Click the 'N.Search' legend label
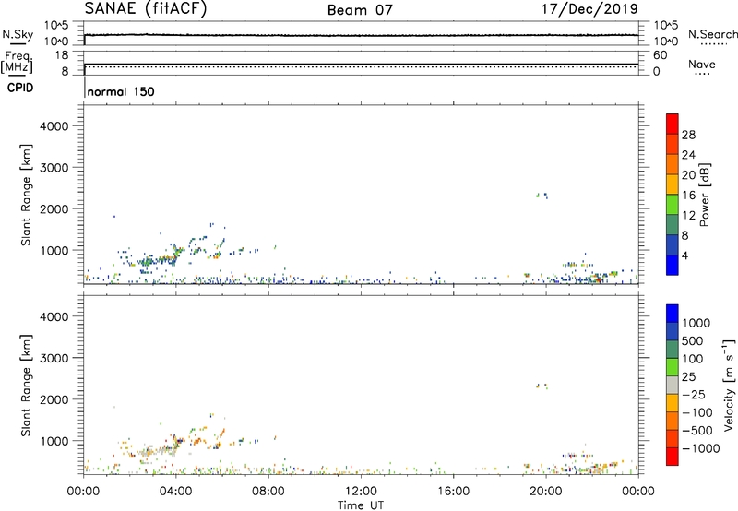738x511 pixels. pos(712,34)
